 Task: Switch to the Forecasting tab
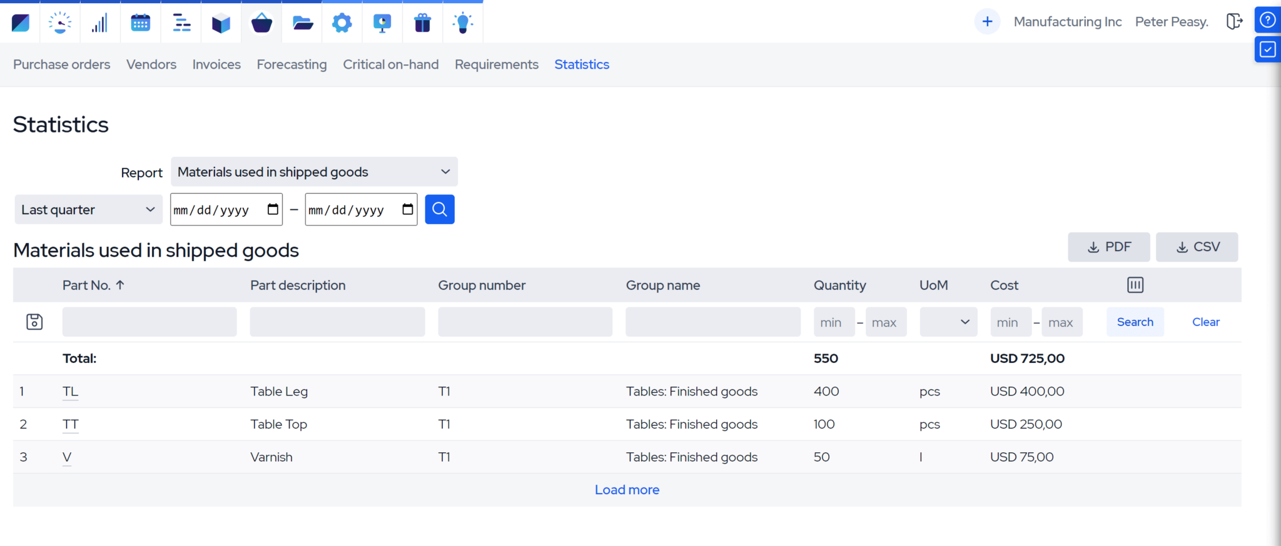coord(291,64)
